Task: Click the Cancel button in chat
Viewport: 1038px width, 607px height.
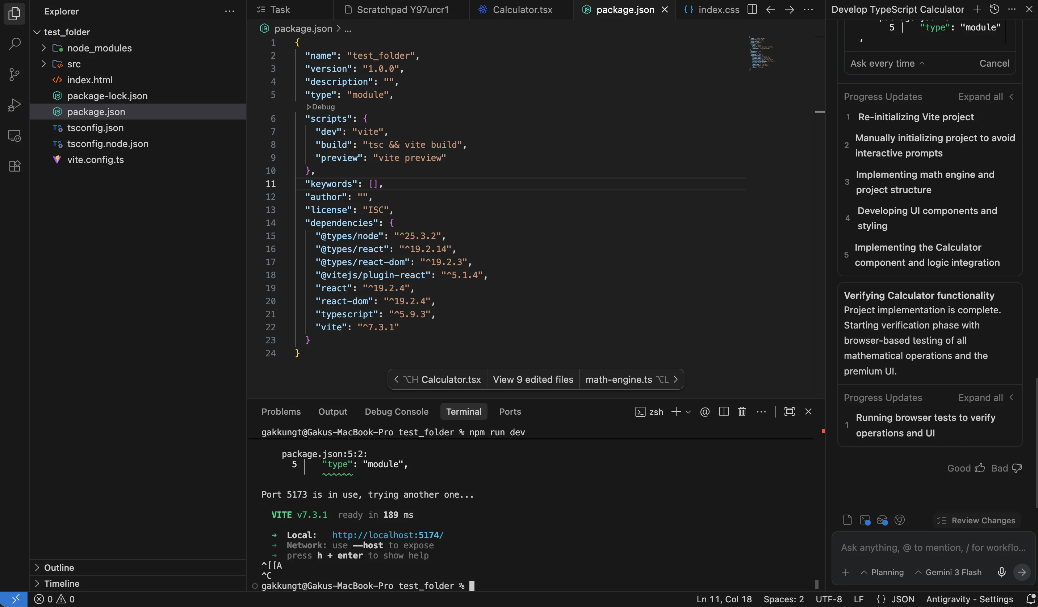Action: (x=994, y=63)
